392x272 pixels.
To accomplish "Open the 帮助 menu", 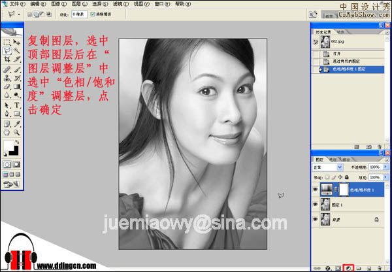I will [x=183, y=4].
